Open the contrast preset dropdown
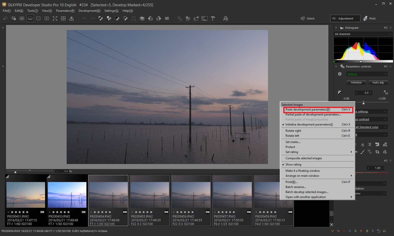This screenshot has width=394, height=236. (x=371, y=119)
